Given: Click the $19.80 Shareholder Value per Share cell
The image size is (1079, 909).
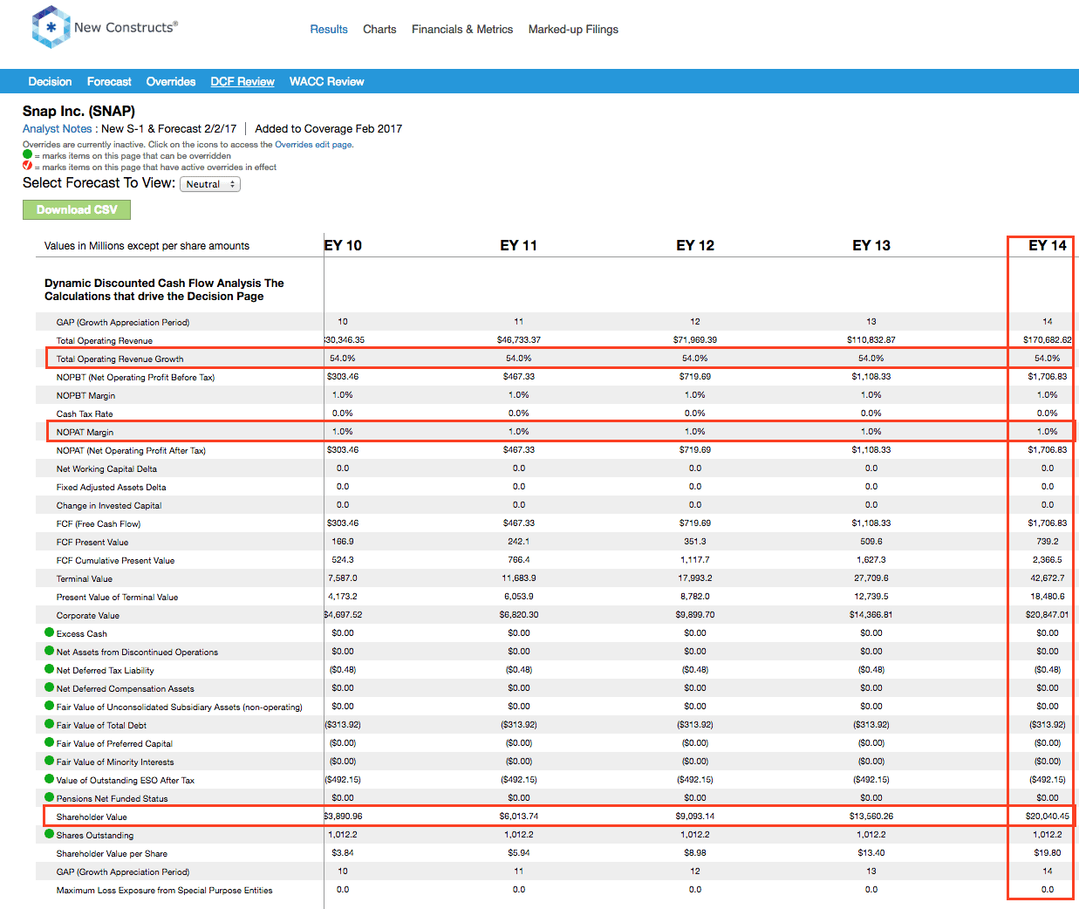Looking at the screenshot, I should [x=1048, y=853].
